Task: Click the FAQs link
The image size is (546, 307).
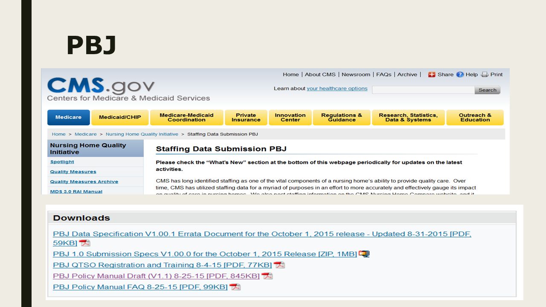Action: (x=383, y=74)
